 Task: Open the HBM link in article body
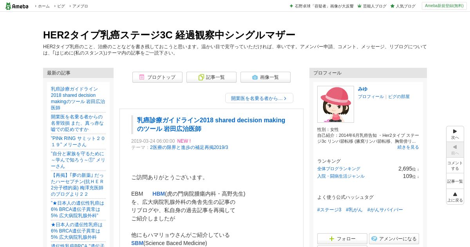click(159, 194)
